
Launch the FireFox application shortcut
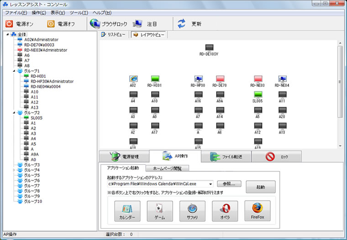[257, 211]
